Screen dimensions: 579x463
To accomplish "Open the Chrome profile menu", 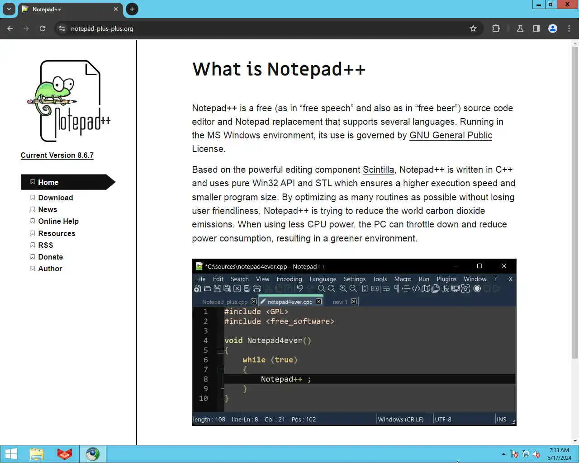I will (553, 28).
